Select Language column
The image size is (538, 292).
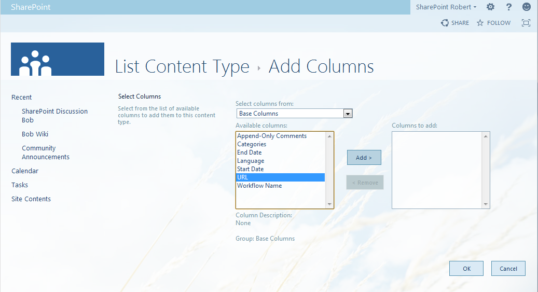[x=281, y=161]
